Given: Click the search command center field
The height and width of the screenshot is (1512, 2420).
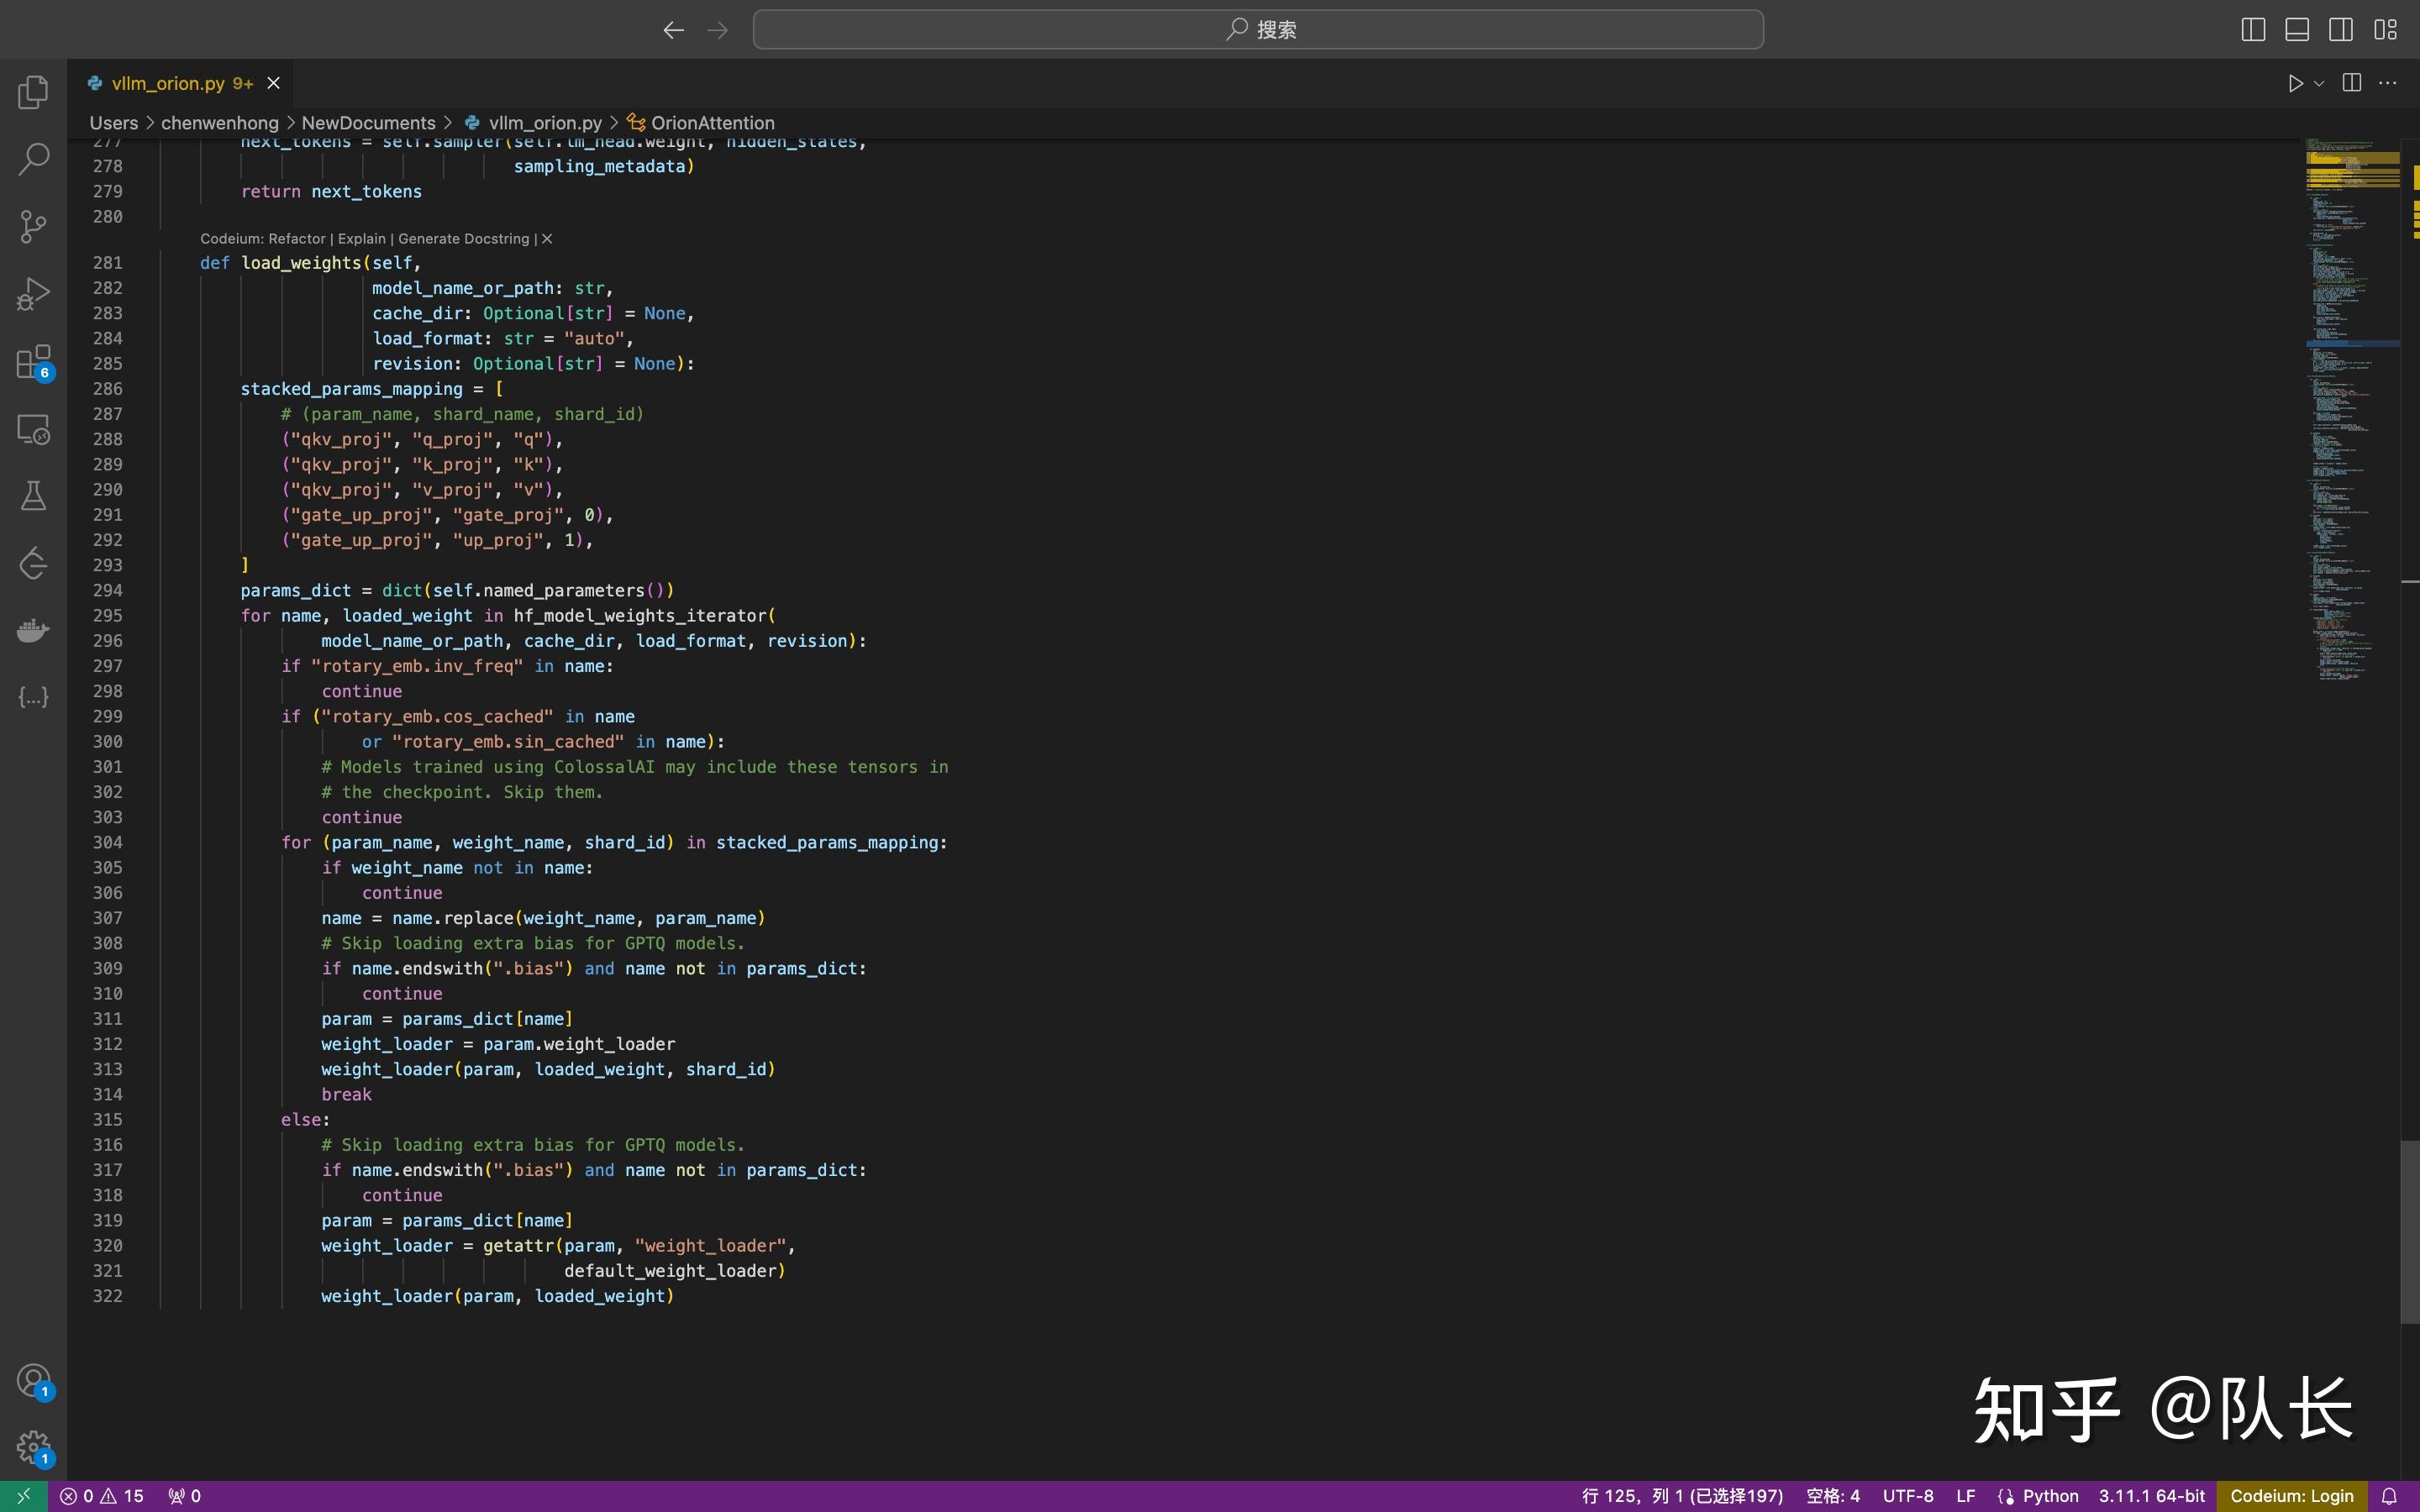Looking at the screenshot, I should tap(1258, 29).
